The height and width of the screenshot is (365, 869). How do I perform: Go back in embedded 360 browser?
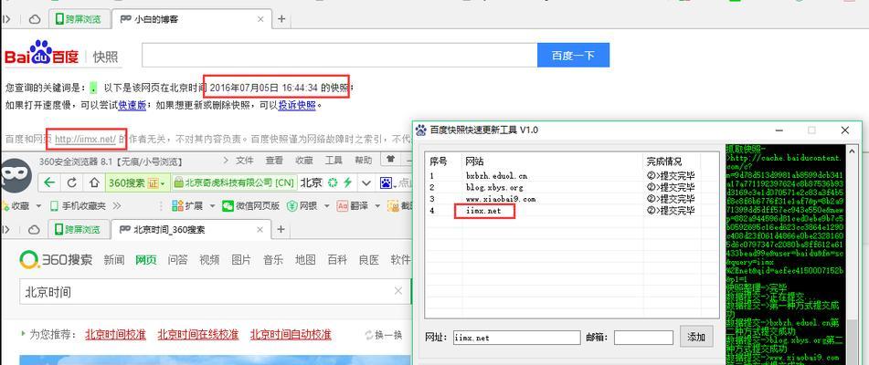(50, 182)
